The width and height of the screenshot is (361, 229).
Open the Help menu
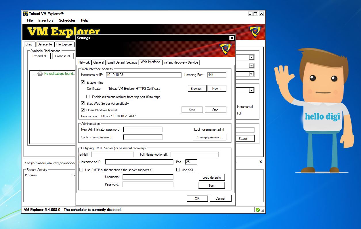[x=85, y=20]
